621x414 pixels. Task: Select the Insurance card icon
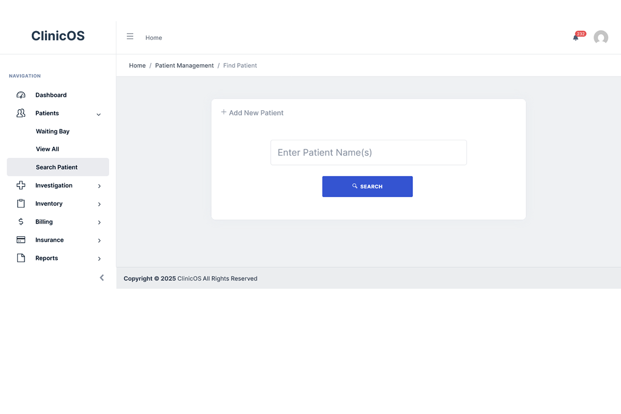coord(21,240)
